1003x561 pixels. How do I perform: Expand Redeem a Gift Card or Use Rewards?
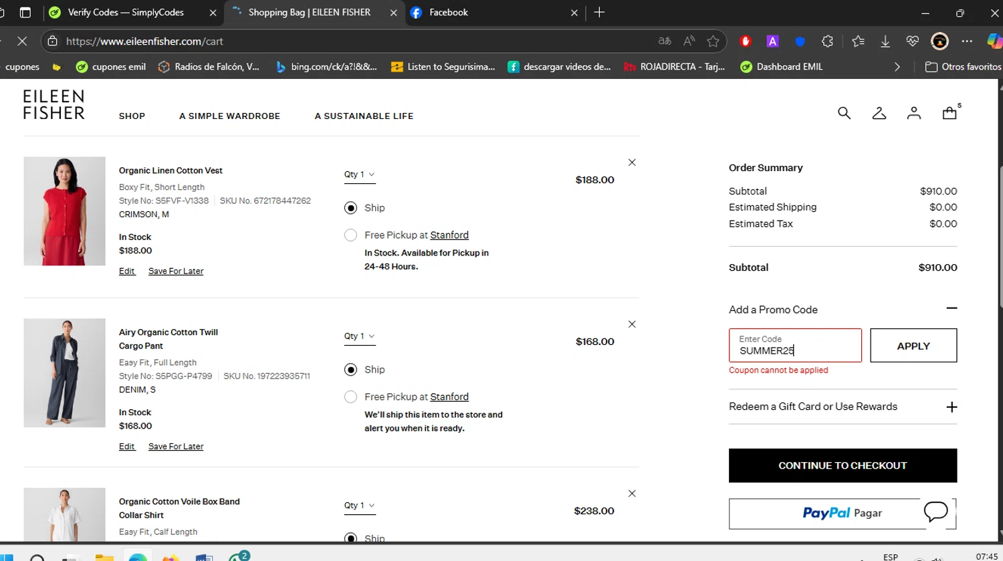point(952,407)
